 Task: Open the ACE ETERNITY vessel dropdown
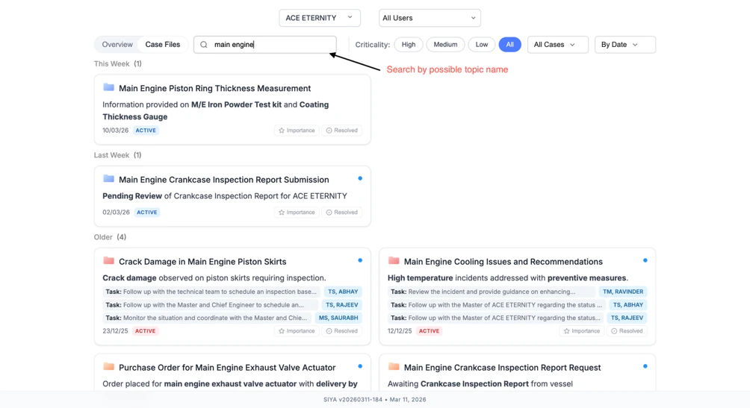click(320, 18)
